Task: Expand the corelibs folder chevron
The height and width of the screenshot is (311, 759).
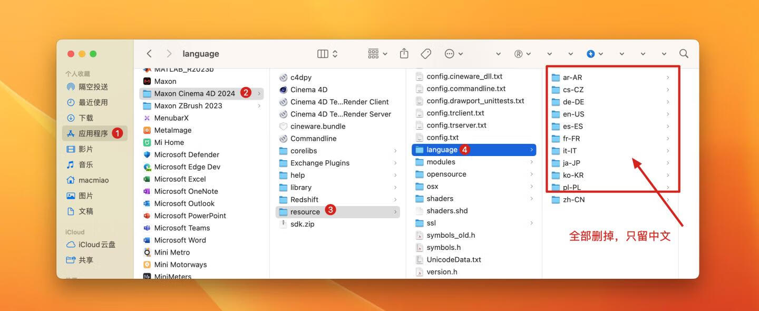Action: 395,151
